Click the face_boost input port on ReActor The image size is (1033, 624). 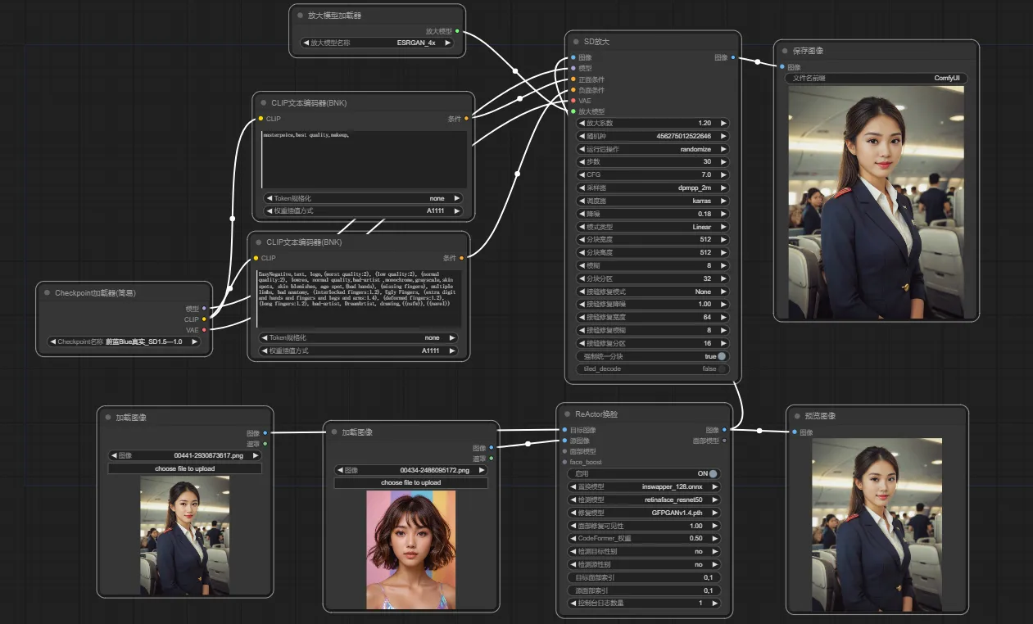pyautogui.click(x=564, y=462)
